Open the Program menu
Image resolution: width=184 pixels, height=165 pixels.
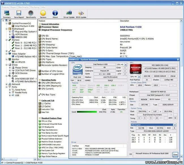coord(5,7)
